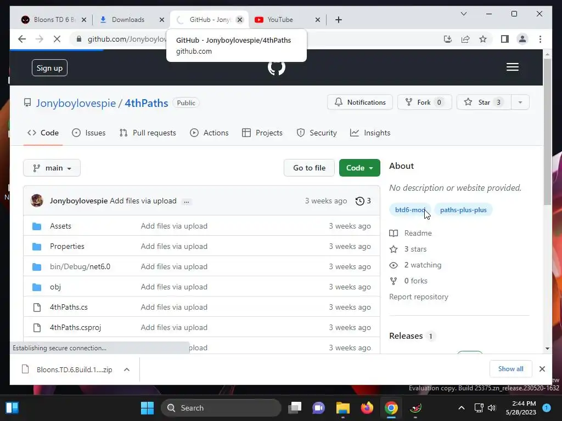
Task: Click the install app icon in address bar
Action: click(448, 39)
